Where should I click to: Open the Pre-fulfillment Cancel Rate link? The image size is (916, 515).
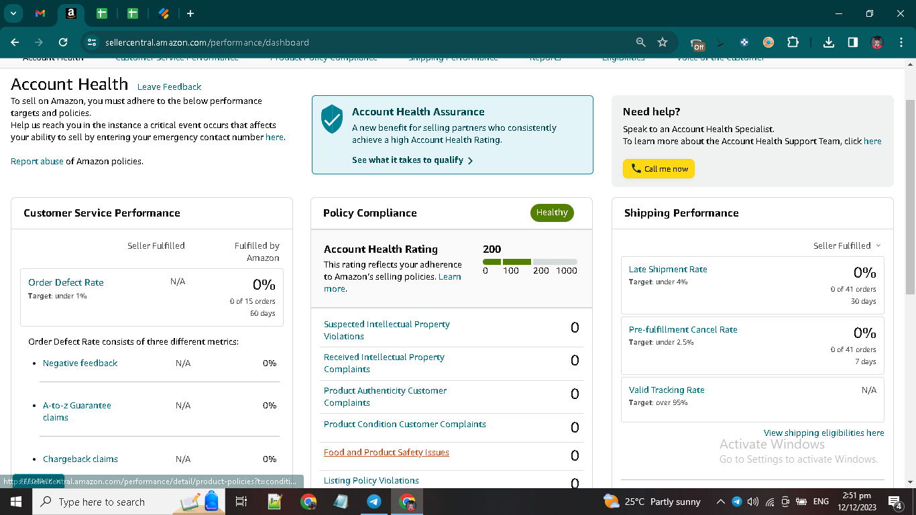683,329
